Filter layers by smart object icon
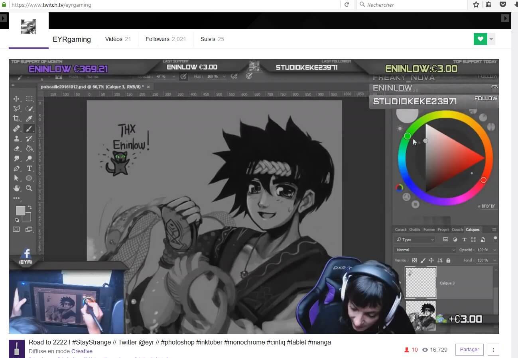 click(x=483, y=239)
